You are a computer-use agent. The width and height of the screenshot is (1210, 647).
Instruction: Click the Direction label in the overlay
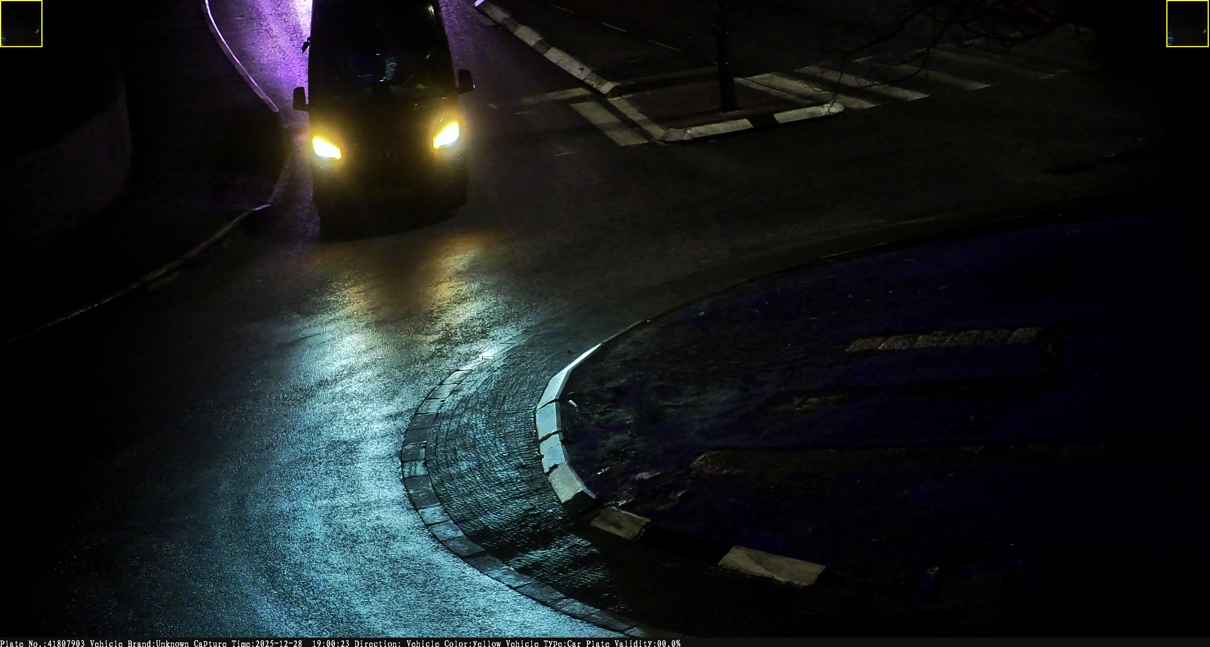(x=378, y=643)
